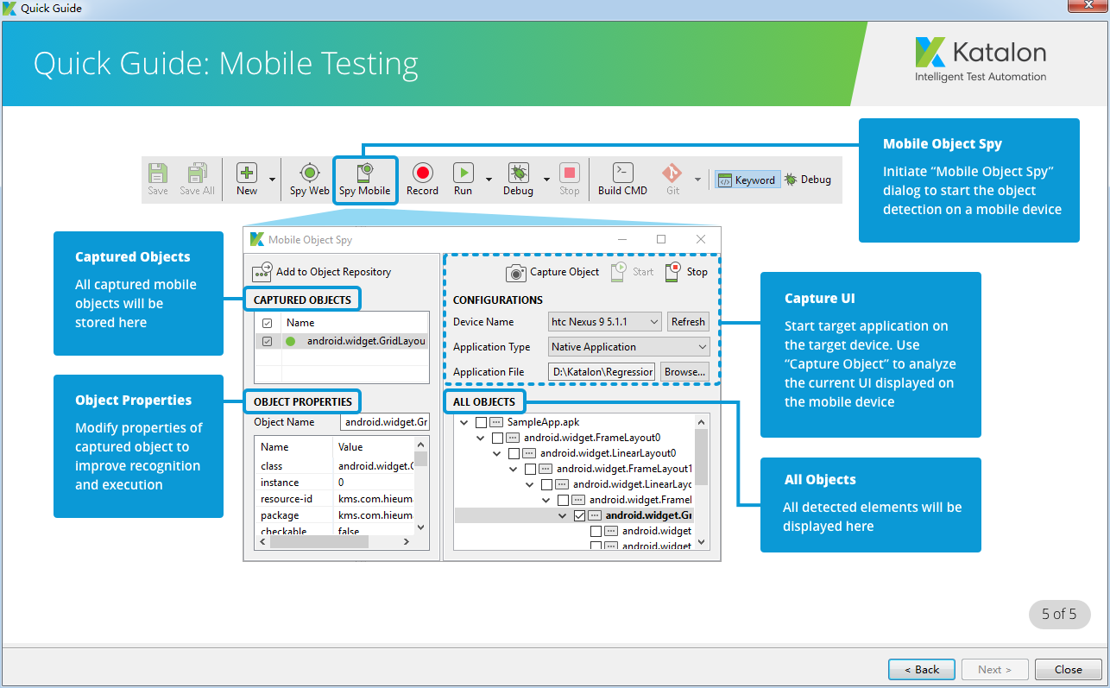Uncheck the highlighted android.widget.Gr tree checkbox

pyautogui.click(x=579, y=515)
